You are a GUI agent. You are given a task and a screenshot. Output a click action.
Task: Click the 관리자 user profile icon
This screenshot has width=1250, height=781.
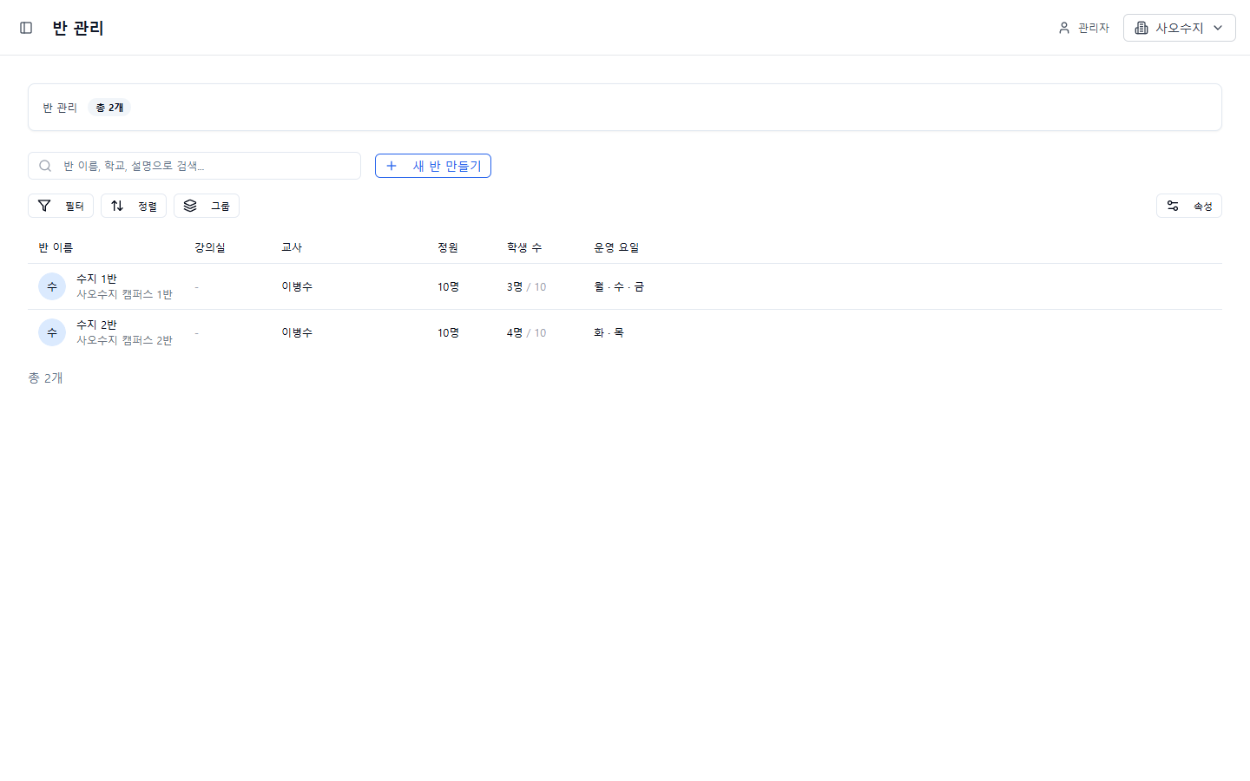(x=1064, y=28)
